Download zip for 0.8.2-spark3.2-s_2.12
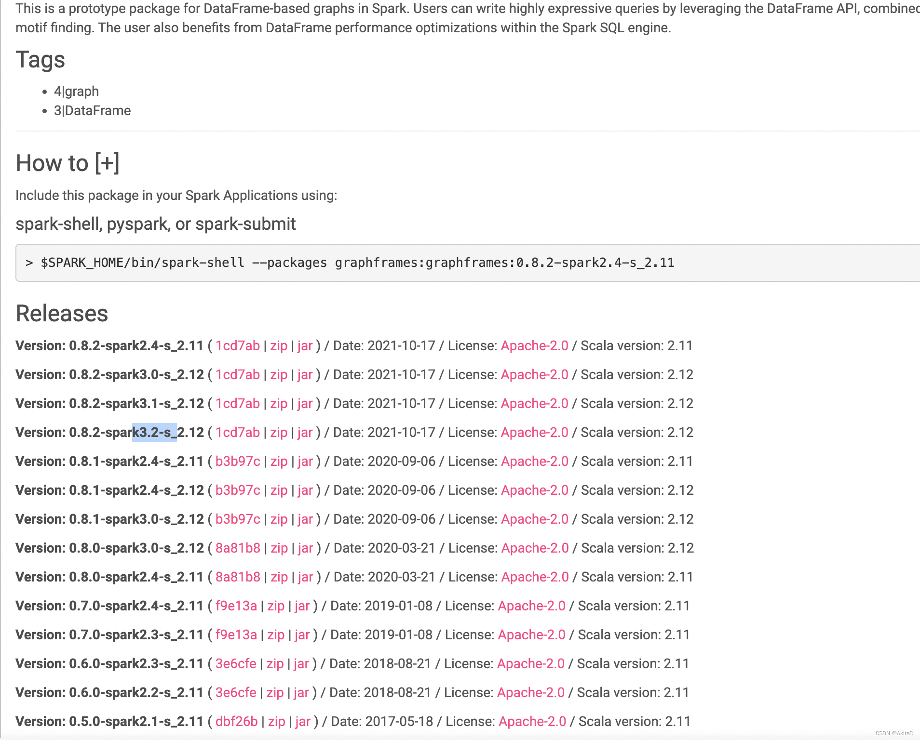The width and height of the screenshot is (920, 740). click(279, 433)
